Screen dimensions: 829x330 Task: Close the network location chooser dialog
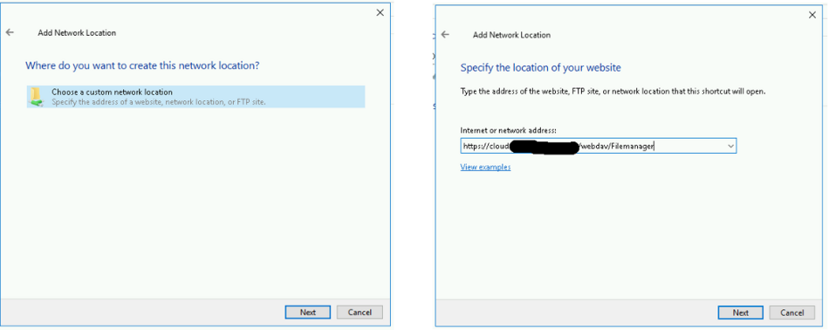click(380, 13)
